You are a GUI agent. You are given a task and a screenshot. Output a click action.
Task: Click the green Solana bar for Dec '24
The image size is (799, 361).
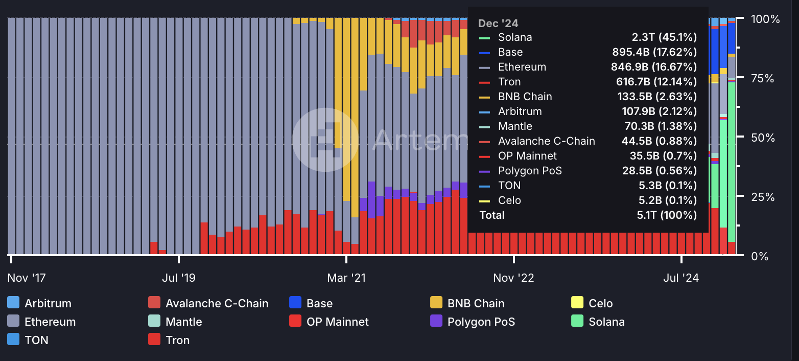coord(732,162)
